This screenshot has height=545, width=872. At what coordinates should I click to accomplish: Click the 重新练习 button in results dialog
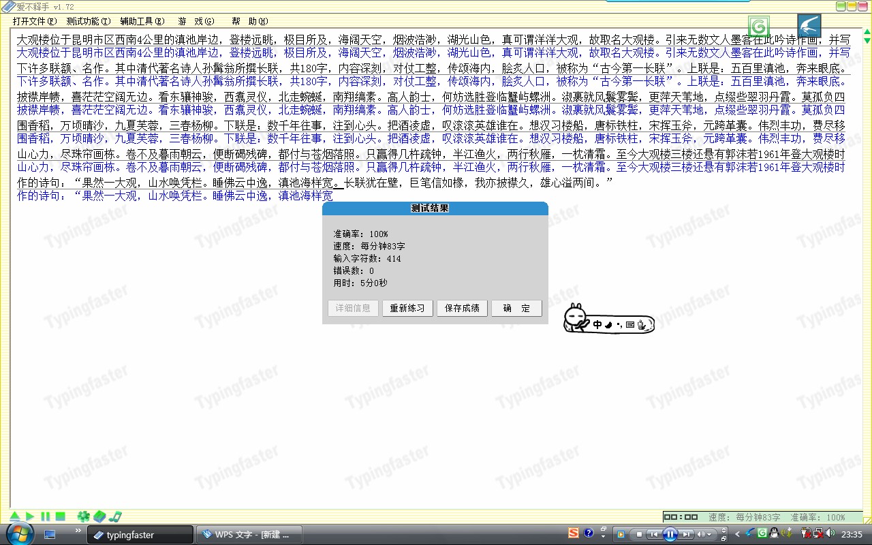tap(407, 308)
